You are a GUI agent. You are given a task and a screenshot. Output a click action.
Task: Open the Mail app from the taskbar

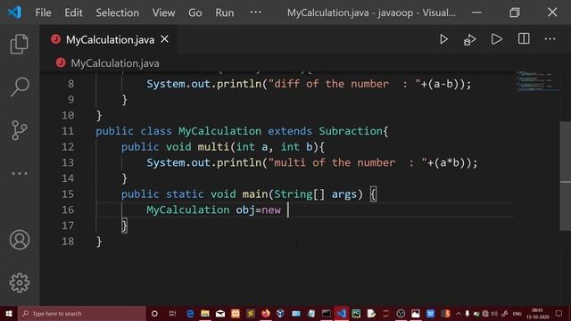click(220, 313)
